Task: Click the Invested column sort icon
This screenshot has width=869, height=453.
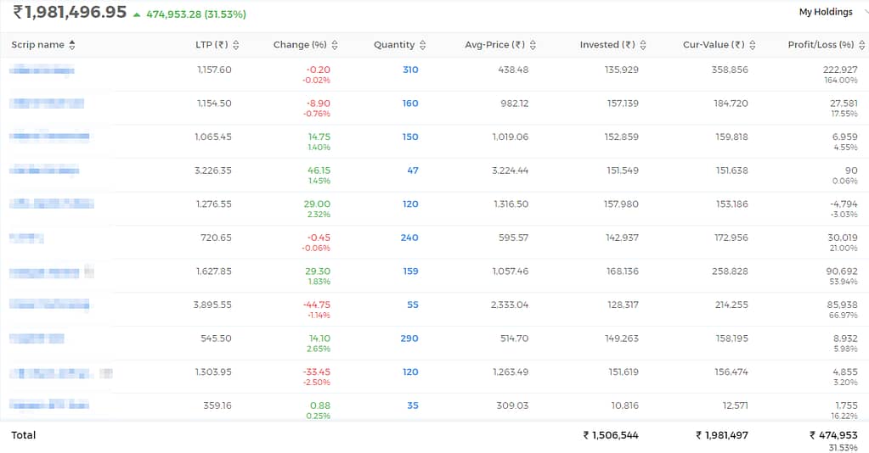Action: pyautogui.click(x=643, y=45)
